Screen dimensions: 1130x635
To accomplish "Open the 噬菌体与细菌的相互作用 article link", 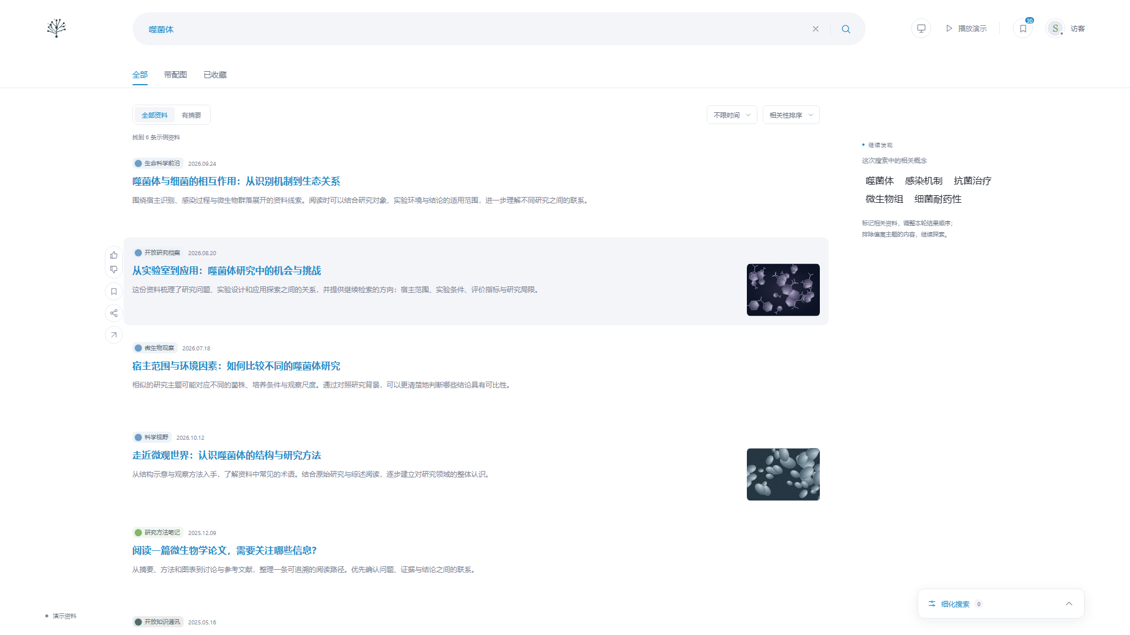I will pyautogui.click(x=236, y=181).
